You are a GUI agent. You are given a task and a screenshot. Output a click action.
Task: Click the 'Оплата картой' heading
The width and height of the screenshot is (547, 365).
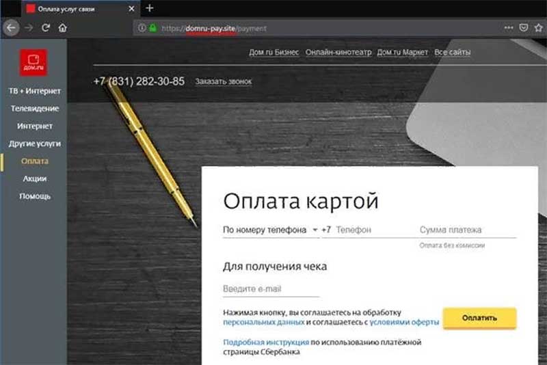coord(301,202)
